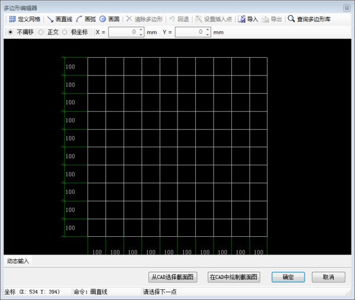Select the Polar Coordinate (极坐标) radio button
355x300 pixels.
point(64,32)
